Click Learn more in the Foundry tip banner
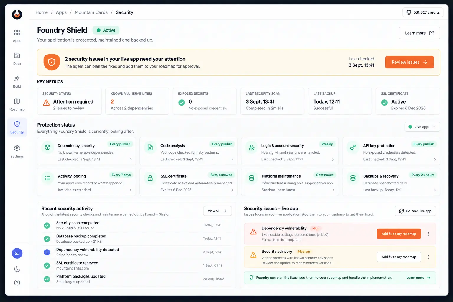 click(418, 278)
